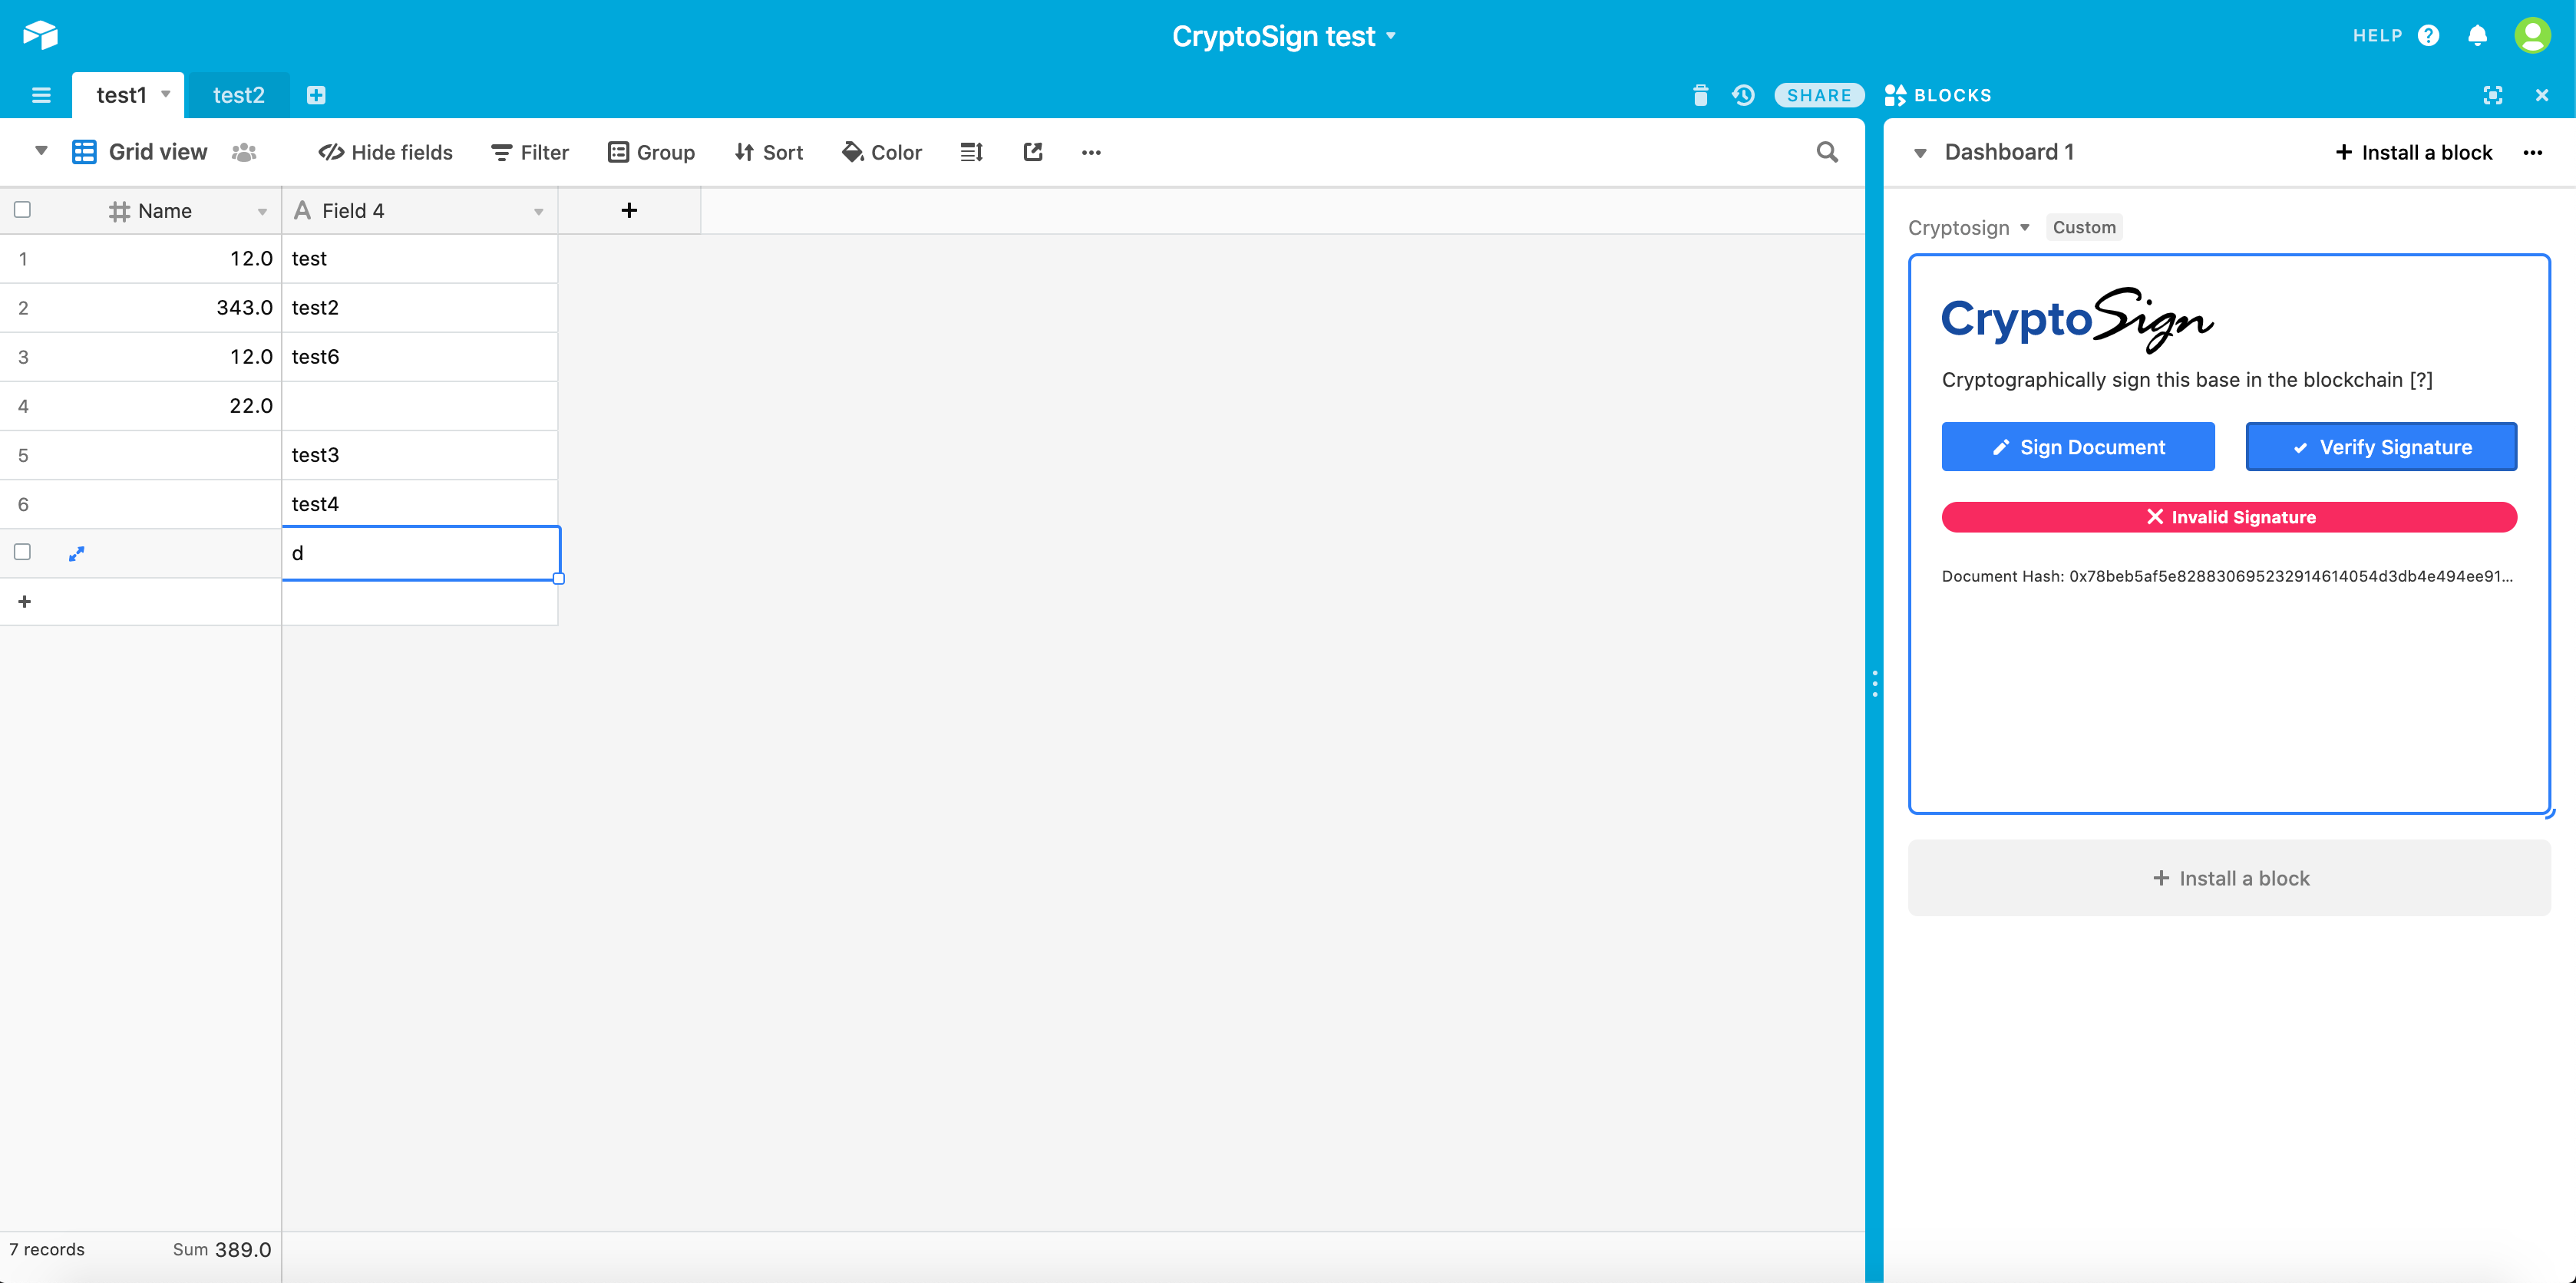Expand the record in row seven
The width and height of the screenshot is (2576, 1283).
pyautogui.click(x=77, y=553)
